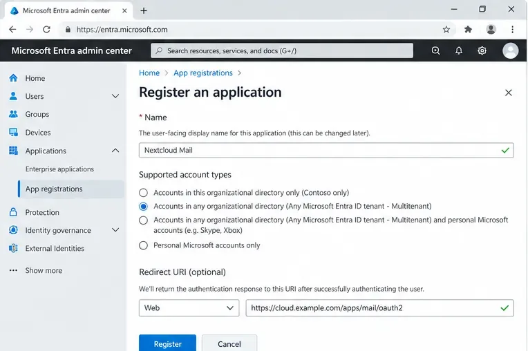Click the Cancel button
Viewport: 528px width, 351px height.
pyautogui.click(x=229, y=343)
